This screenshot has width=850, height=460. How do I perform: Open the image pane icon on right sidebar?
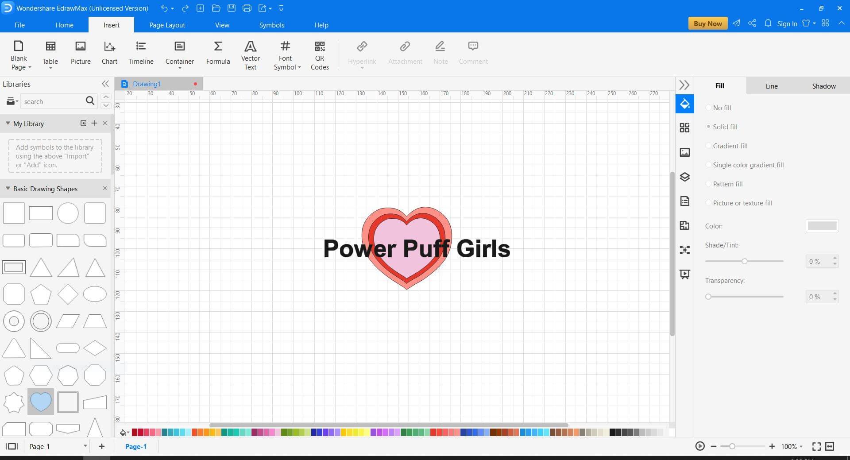coord(684,152)
